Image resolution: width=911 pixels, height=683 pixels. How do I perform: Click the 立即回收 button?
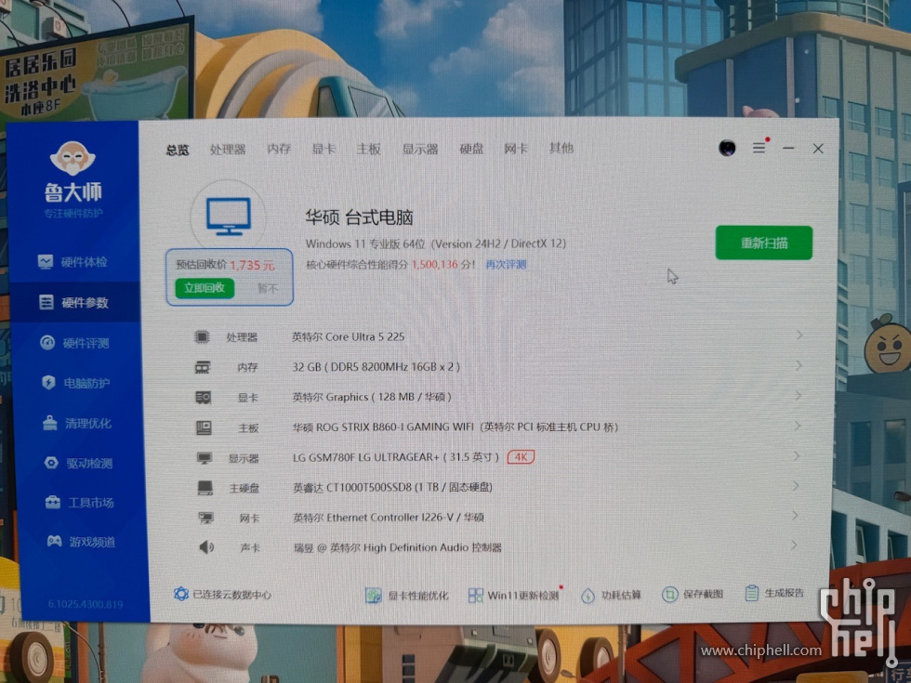click(205, 288)
